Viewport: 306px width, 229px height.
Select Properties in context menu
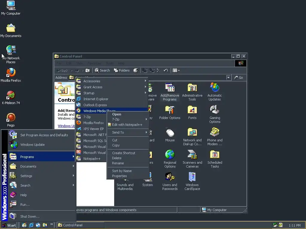tap(128, 176)
